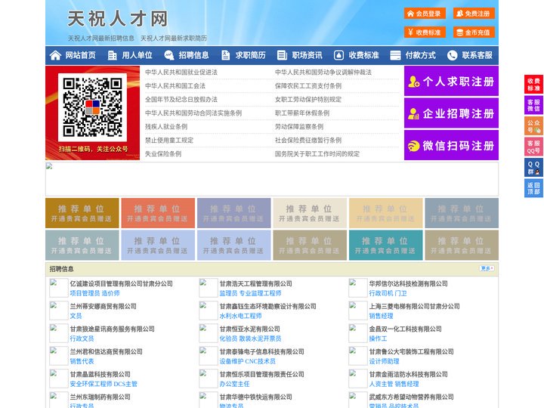Click the orange 收费标准 header button
Viewport: 544px width, 408px height.
click(425, 32)
